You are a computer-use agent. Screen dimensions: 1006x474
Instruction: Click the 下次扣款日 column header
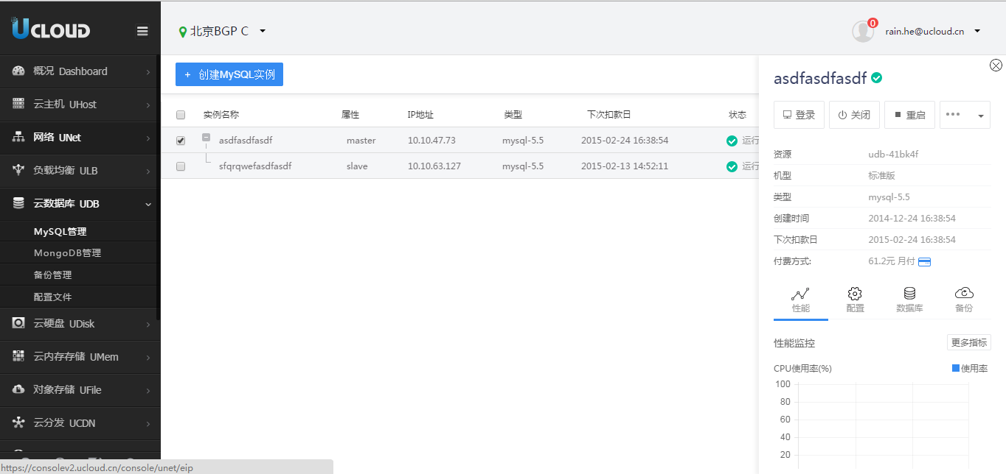pos(609,115)
